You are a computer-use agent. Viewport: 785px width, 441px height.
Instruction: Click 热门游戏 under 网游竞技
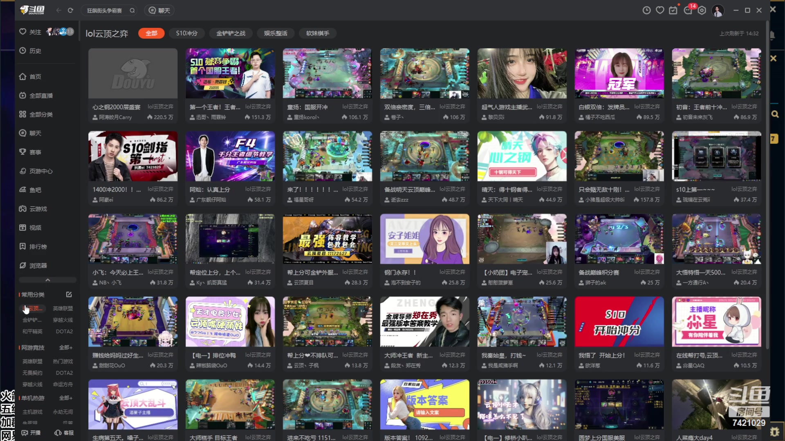pos(63,361)
